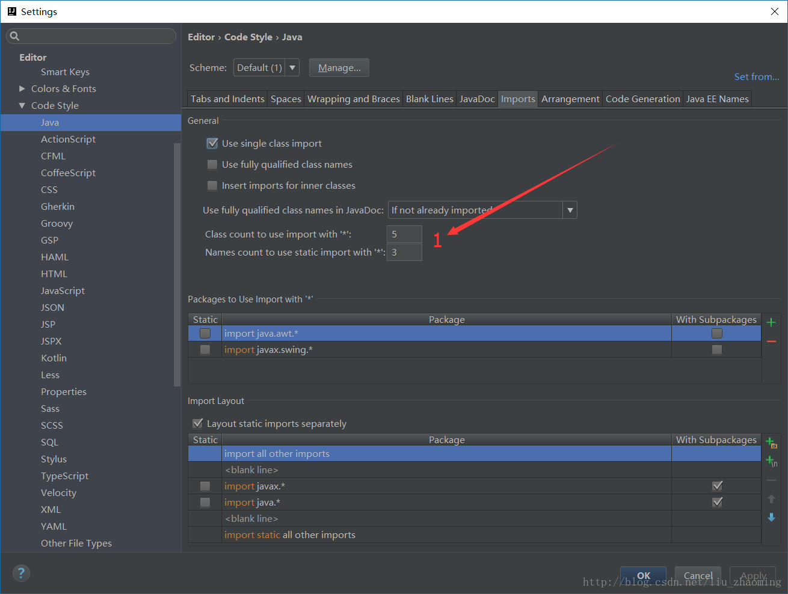Open the Scheme dropdown
The width and height of the screenshot is (788, 594).
pyautogui.click(x=292, y=67)
